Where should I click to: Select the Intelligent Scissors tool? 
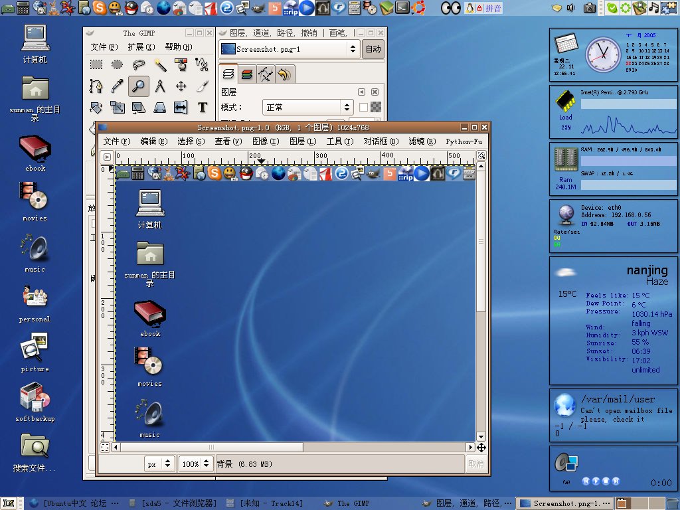tap(202, 64)
